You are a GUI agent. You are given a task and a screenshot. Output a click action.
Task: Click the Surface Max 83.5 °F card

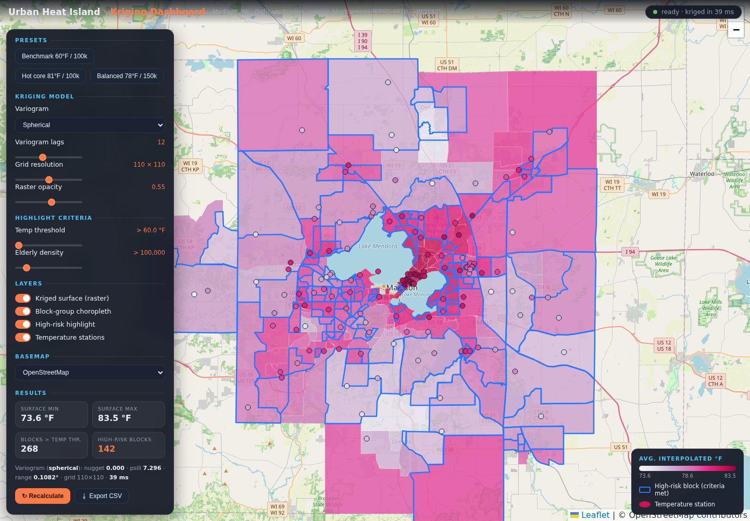(129, 414)
